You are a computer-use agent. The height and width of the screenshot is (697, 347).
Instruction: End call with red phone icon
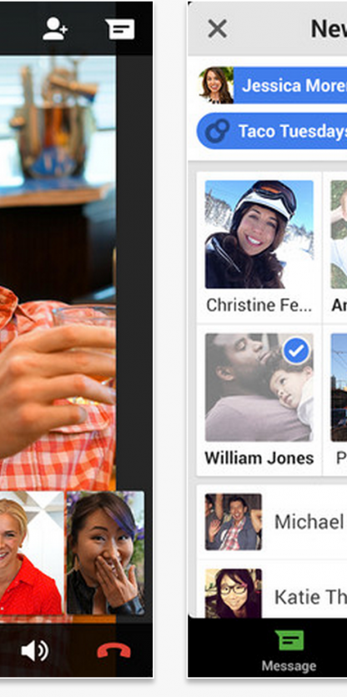114,651
